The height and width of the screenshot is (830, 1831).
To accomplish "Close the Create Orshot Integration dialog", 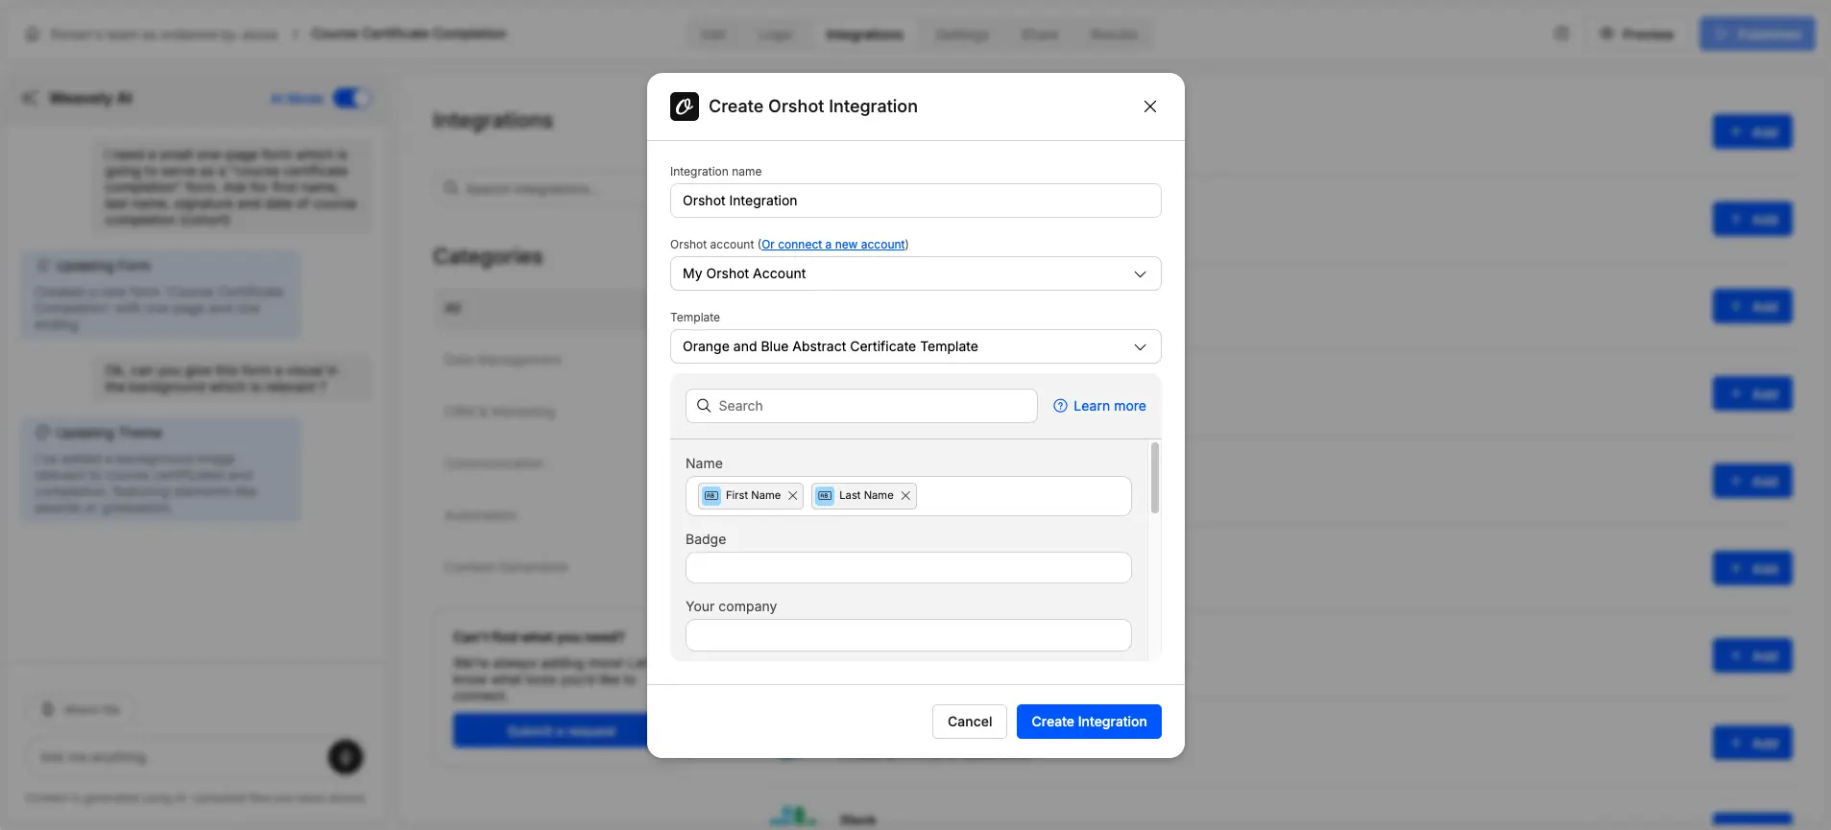I will [x=1149, y=107].
